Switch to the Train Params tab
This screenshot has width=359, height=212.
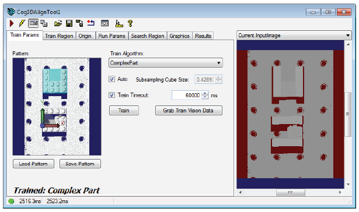[25, 35]
